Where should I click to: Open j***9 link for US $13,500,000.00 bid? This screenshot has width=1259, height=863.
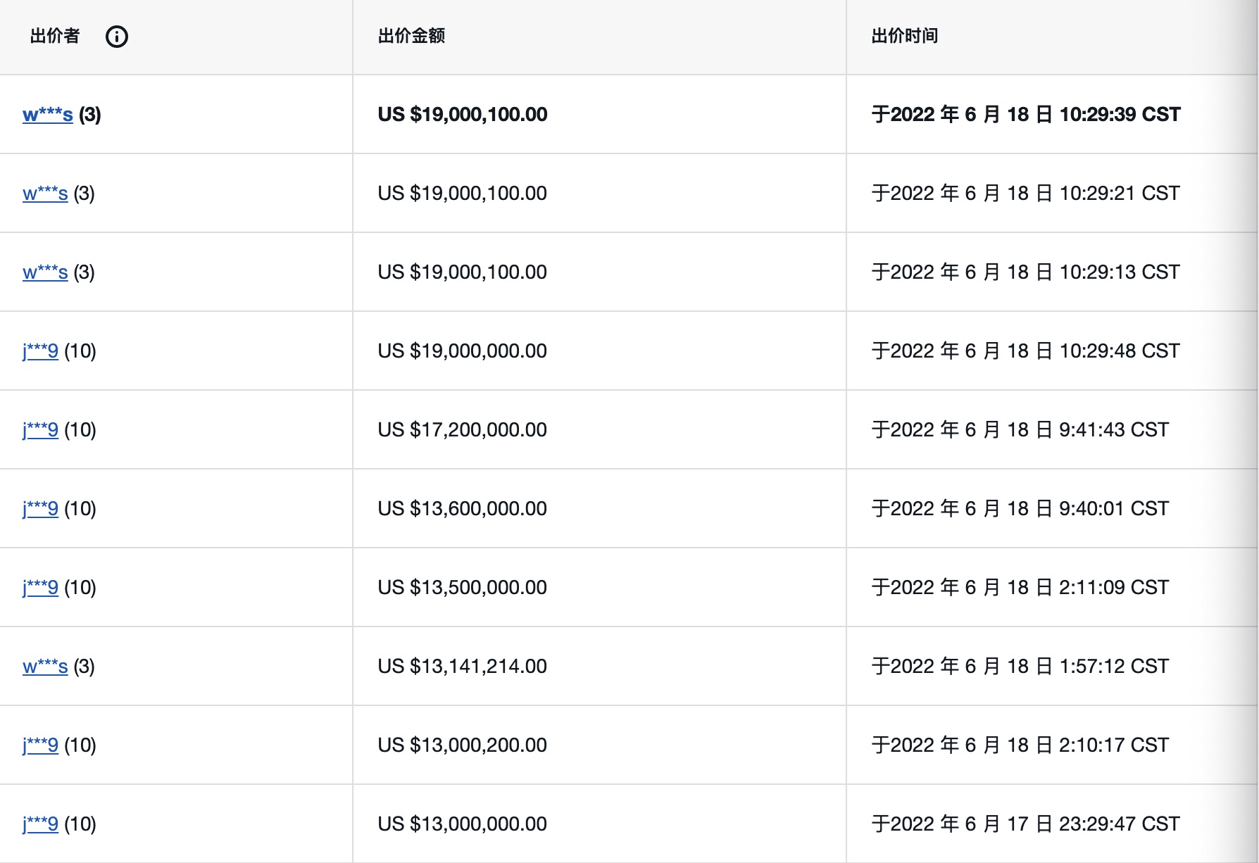pos(40,588)
